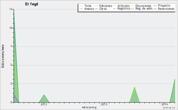
Task: Click the y-axis label 'Ediciones/mes'
Action: point(3,56)
